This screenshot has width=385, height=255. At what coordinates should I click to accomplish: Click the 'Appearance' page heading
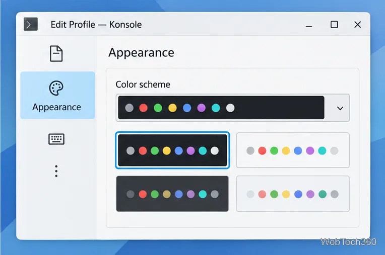pos(142,52)
